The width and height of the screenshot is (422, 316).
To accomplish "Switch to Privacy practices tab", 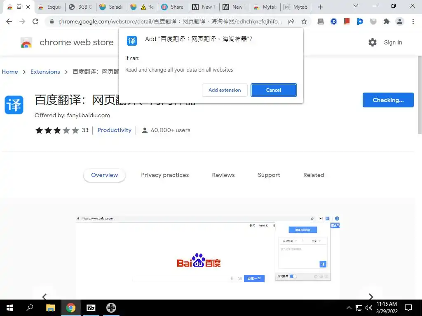I will [x=165, y=175].
